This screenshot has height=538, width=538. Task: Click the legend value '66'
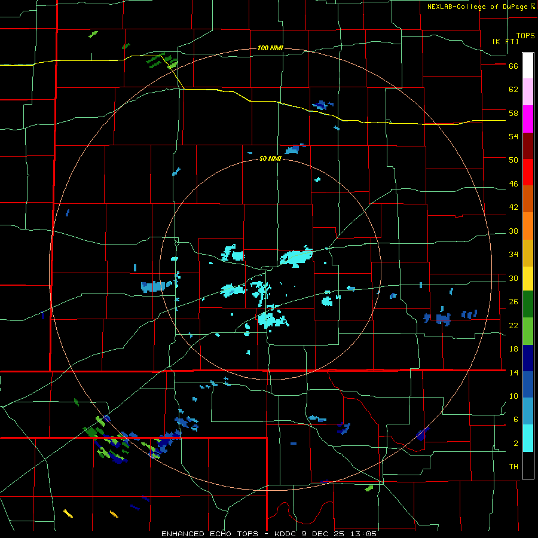pos(513,66)
